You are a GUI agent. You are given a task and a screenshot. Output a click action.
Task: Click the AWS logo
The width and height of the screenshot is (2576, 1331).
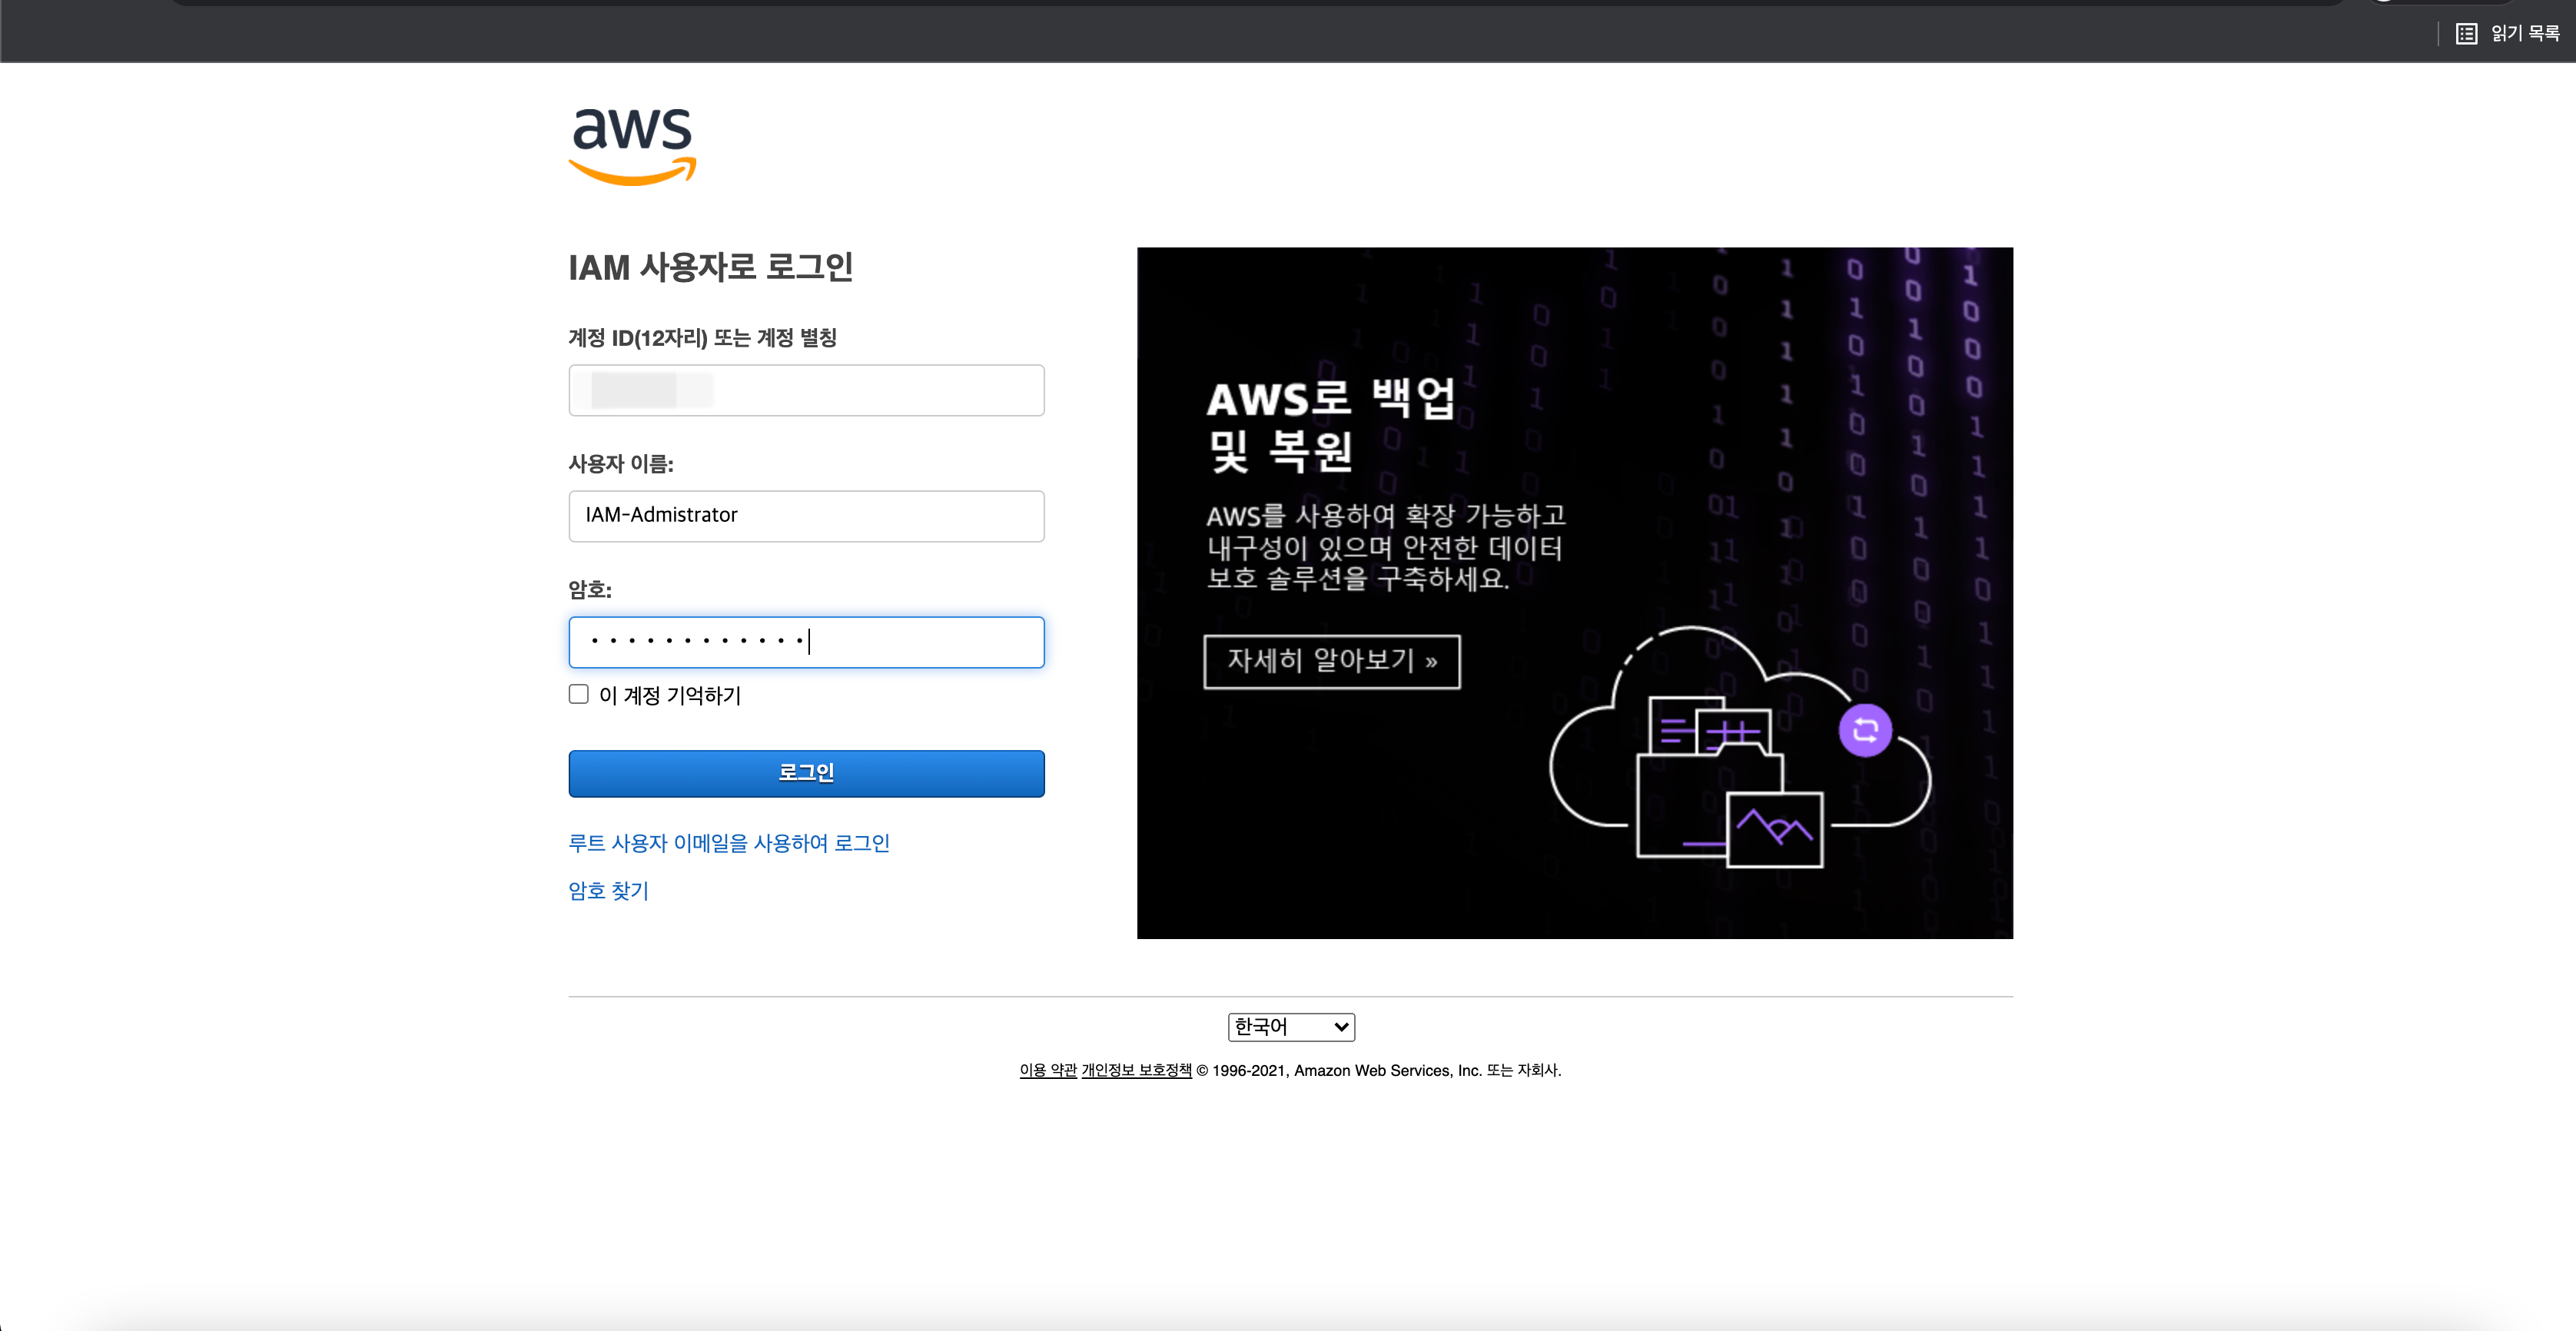(632, 146)
